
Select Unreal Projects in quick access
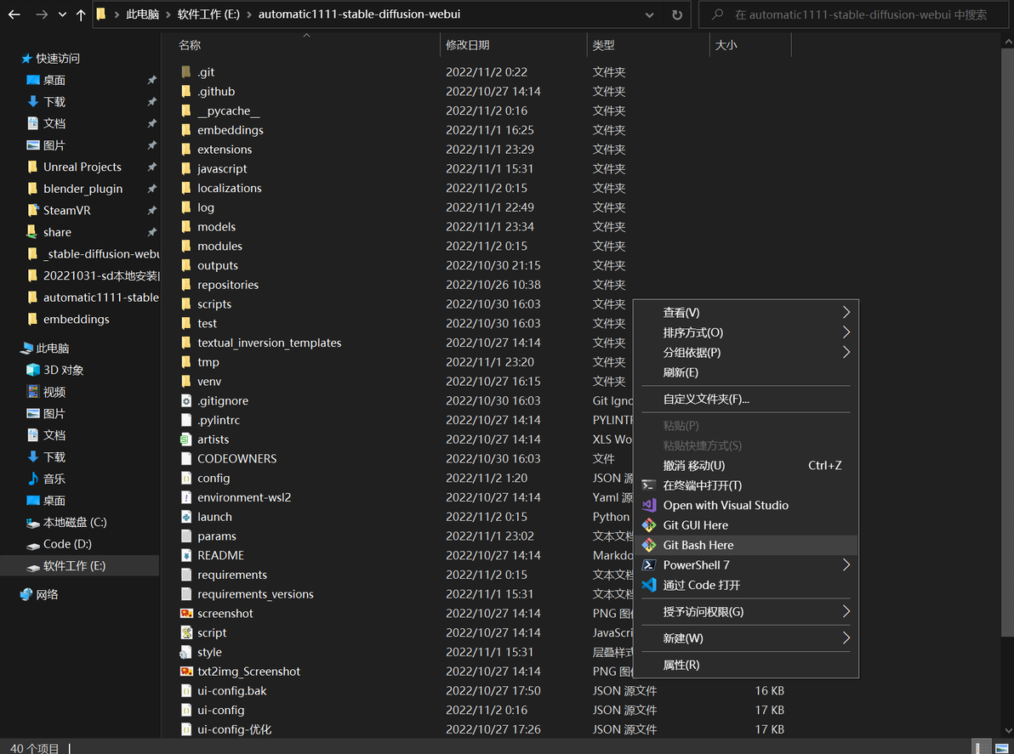tap(83, 167)
